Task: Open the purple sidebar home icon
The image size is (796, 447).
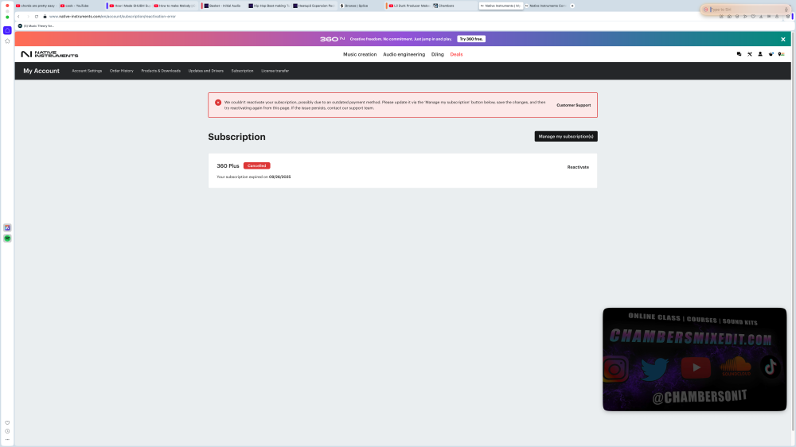Action: (7, 30)
